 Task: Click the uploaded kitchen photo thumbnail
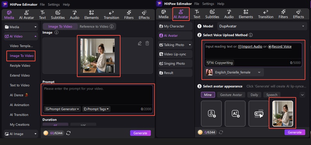pos(98,56)
